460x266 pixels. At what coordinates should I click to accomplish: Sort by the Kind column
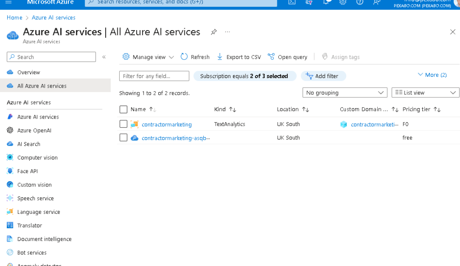point(225,109)
